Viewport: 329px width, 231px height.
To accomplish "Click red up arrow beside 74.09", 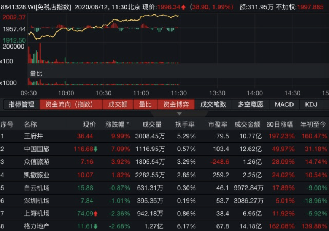I will click(x=95, y=214).
